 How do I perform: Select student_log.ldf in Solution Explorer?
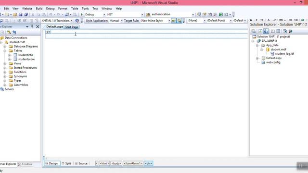tap(284, 54)
